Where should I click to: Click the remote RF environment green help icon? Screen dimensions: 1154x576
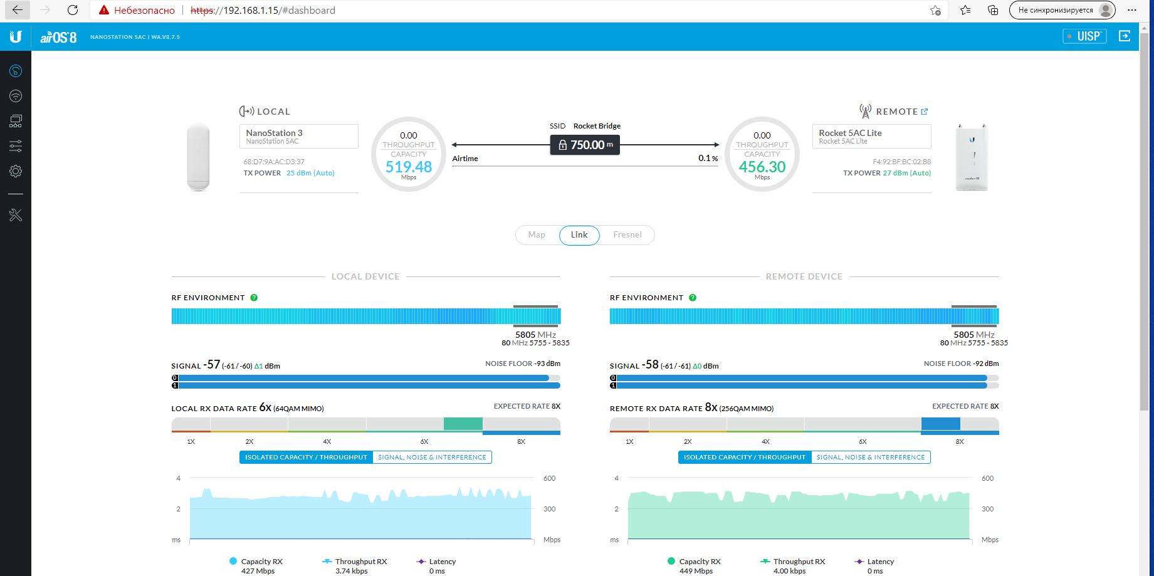coord(693,298)
